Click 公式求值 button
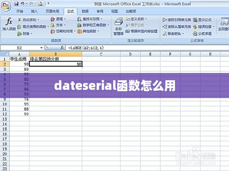 pos(202,34)
